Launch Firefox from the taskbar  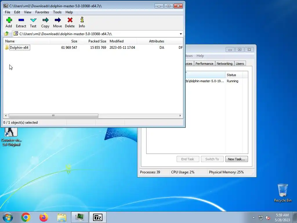pyautogui.click(x=44, y=217)
